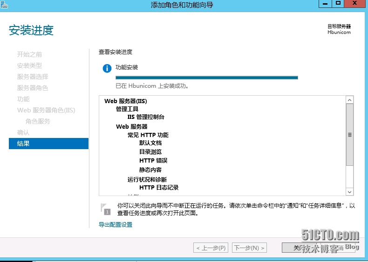
Task: Select the 开始之前 step in the sidebar
Action: click(29, 54)
